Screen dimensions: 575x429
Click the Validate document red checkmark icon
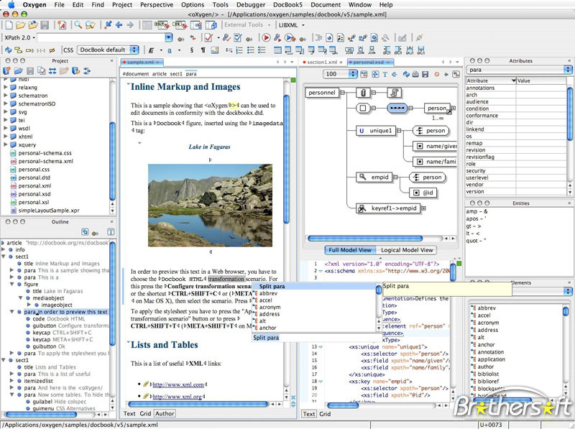point(208,37)
